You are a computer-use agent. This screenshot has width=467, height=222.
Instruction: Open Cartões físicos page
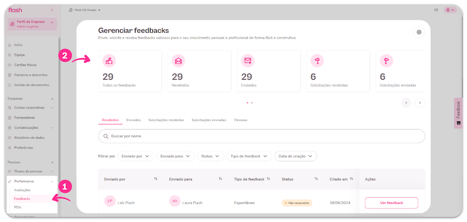coord(25,65)
